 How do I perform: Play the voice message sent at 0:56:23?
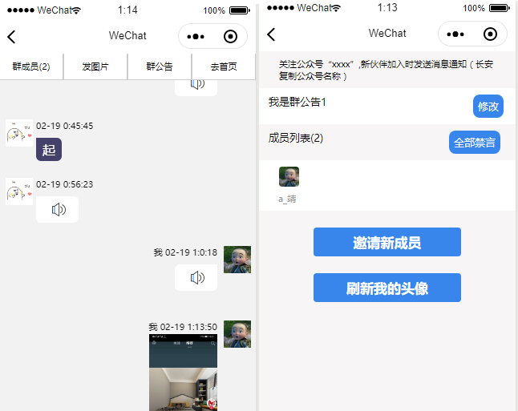(57, 210)
